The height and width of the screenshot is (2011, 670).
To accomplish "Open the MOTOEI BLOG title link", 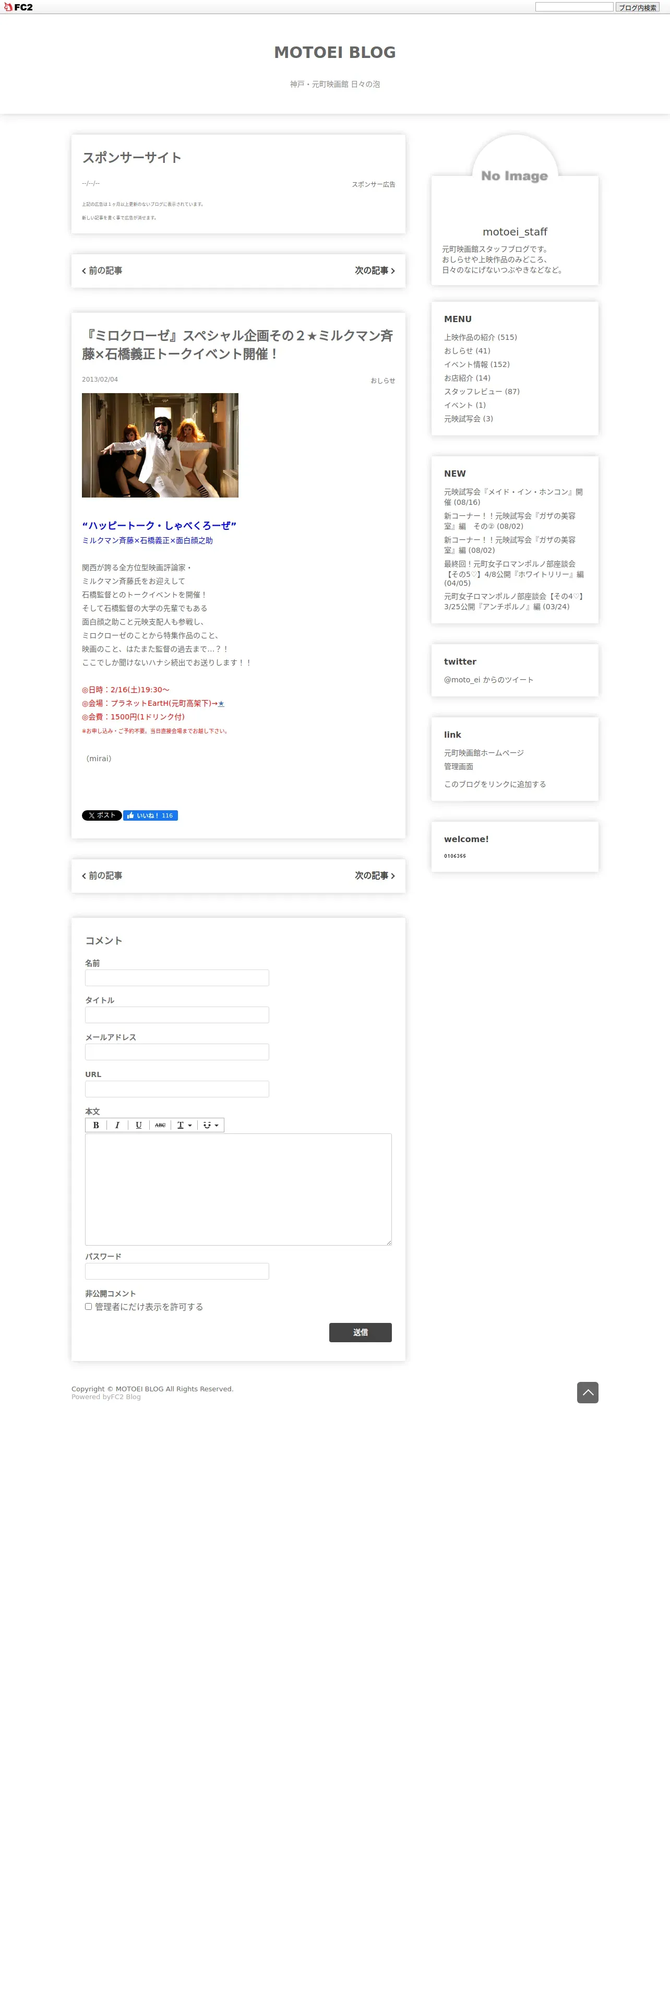I will coord(334,52).
